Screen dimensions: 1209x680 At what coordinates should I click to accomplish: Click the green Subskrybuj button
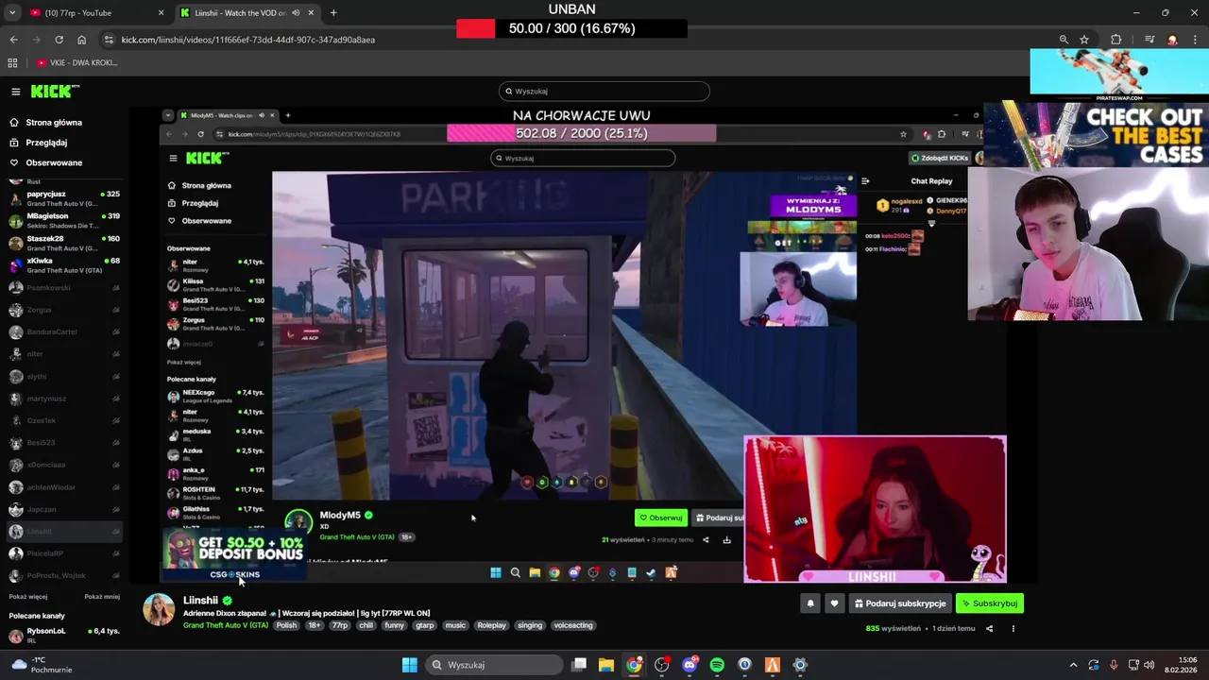click(990, 603)
